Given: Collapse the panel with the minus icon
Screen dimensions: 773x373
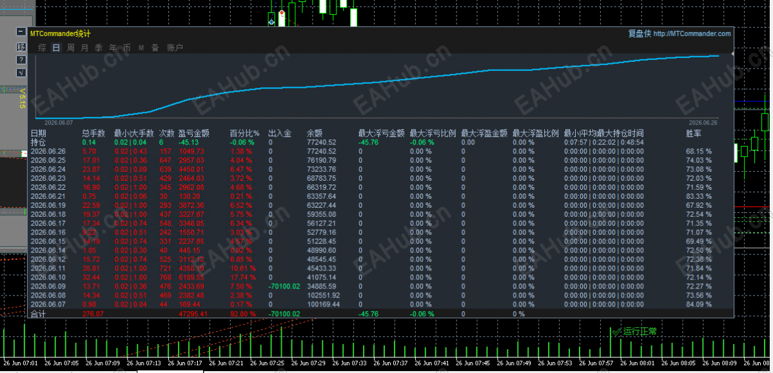Looking at the screenshot, I should click(x=21, y=32).
